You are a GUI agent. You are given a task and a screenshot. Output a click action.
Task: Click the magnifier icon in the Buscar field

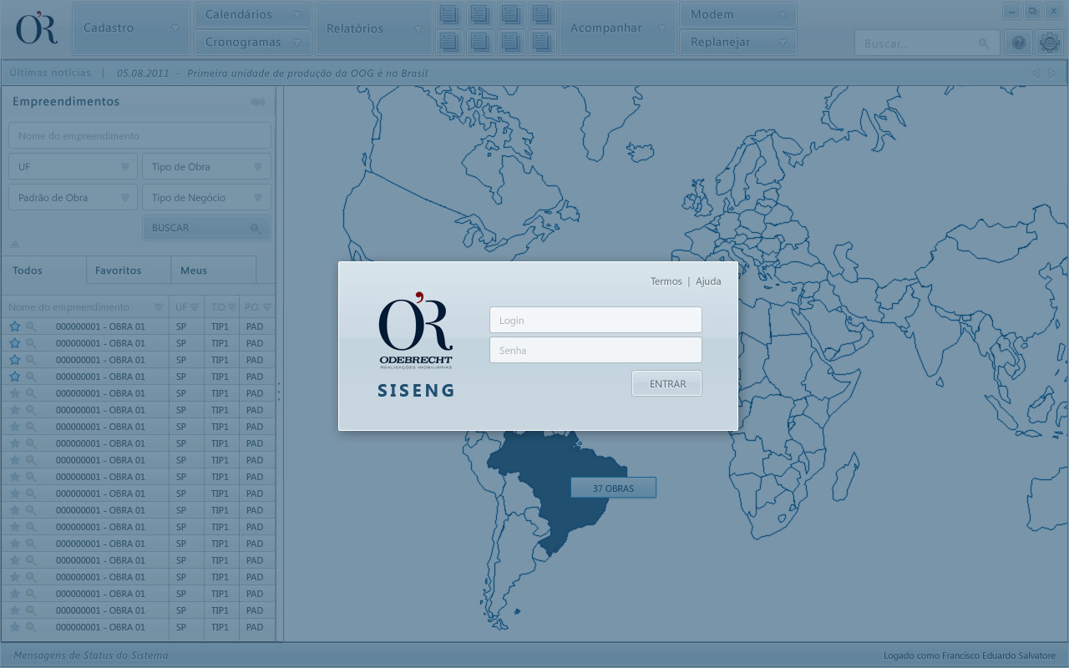(984, 43)
